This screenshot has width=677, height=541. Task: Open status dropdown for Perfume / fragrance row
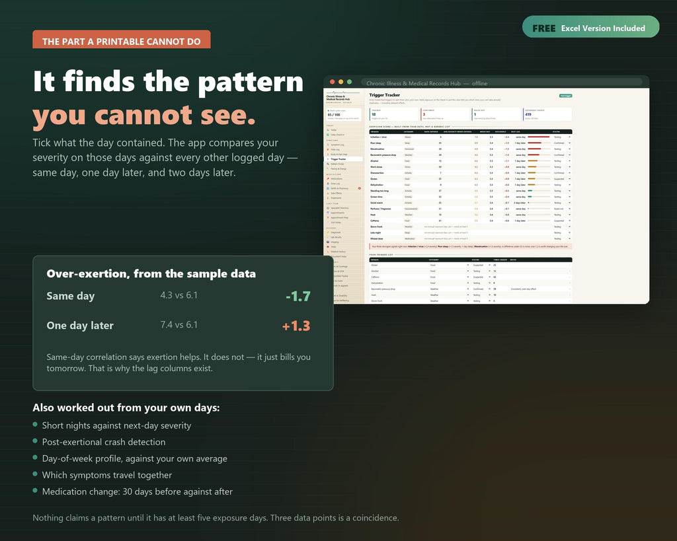coord(569,209)
